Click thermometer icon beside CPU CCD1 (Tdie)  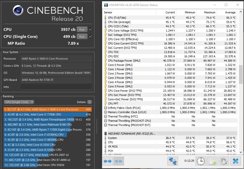click(x=105, y=26)
